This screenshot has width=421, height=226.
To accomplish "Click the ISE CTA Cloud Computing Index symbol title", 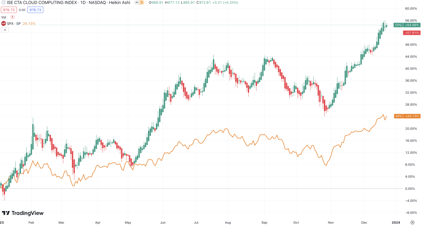I will click(69, 2).
